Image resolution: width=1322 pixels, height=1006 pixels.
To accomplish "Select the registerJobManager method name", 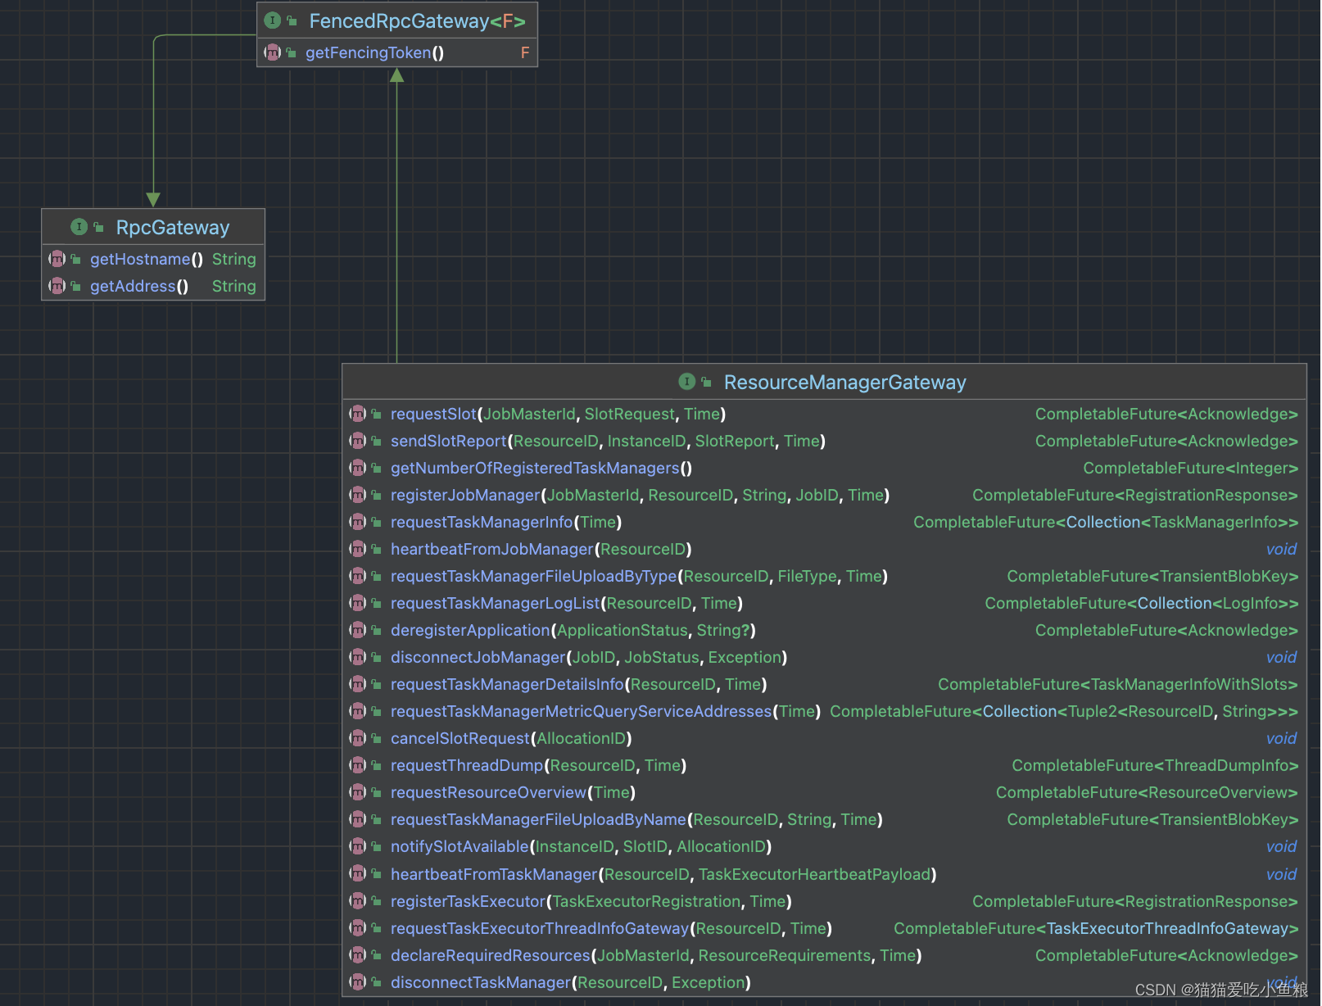I will [465, 496].
